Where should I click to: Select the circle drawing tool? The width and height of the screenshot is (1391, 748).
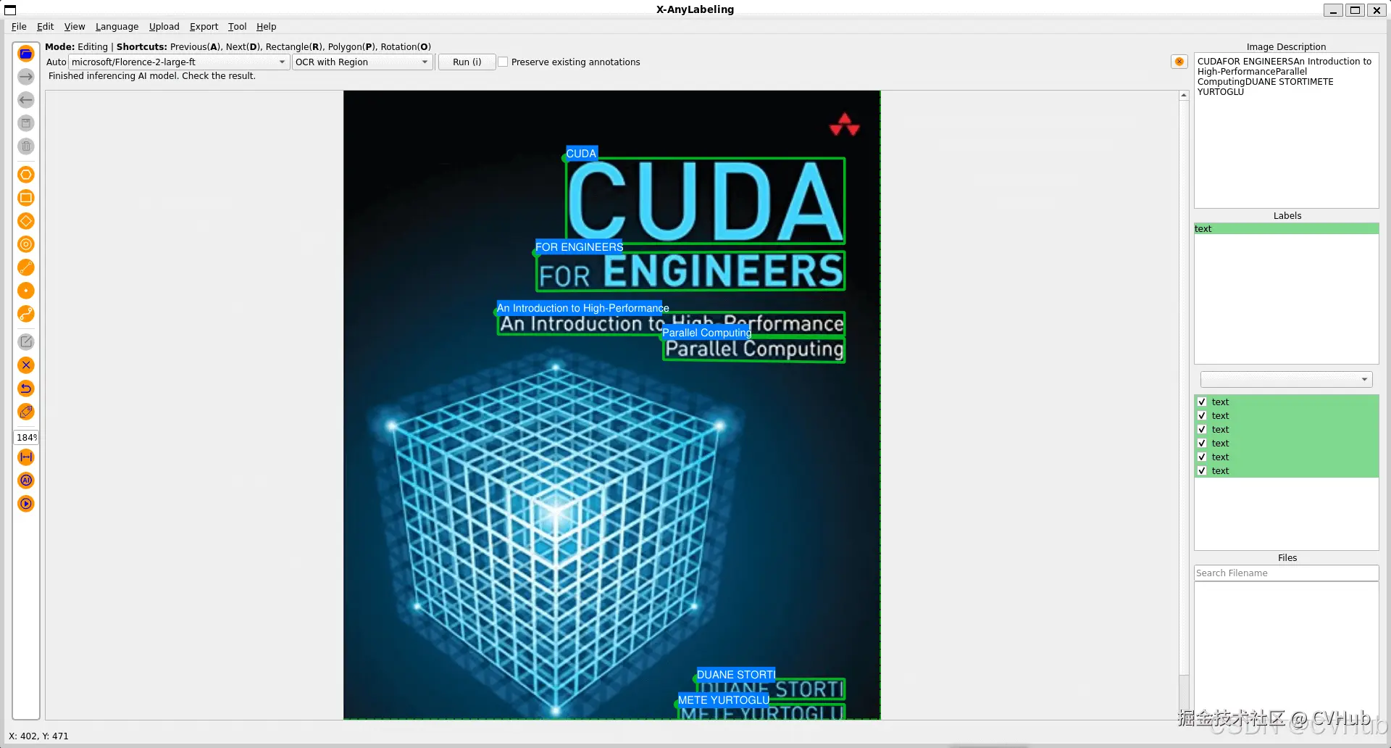(x=26, y=244)
